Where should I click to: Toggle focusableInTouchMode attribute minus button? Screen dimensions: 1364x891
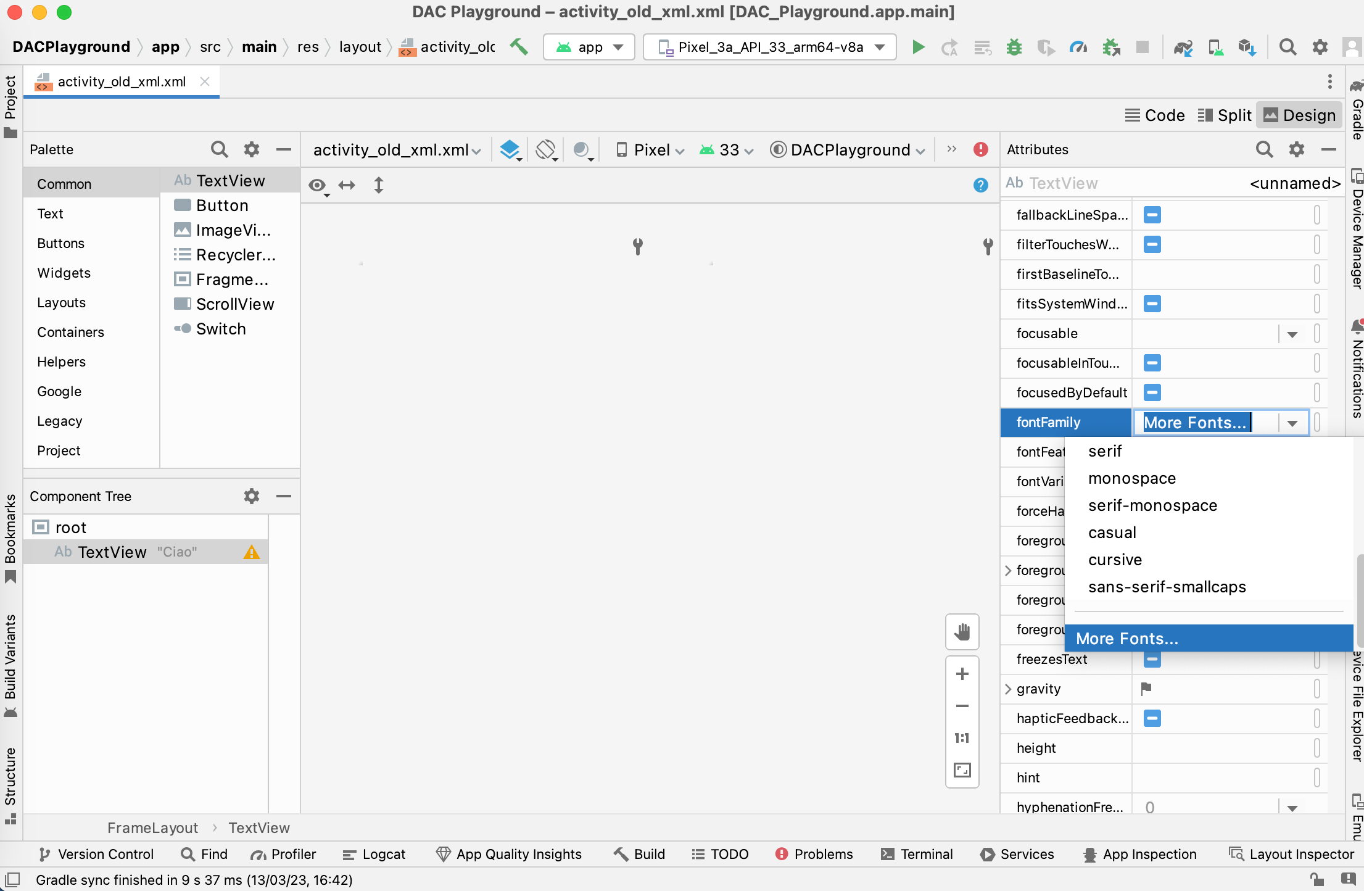tap(1153, 363)
